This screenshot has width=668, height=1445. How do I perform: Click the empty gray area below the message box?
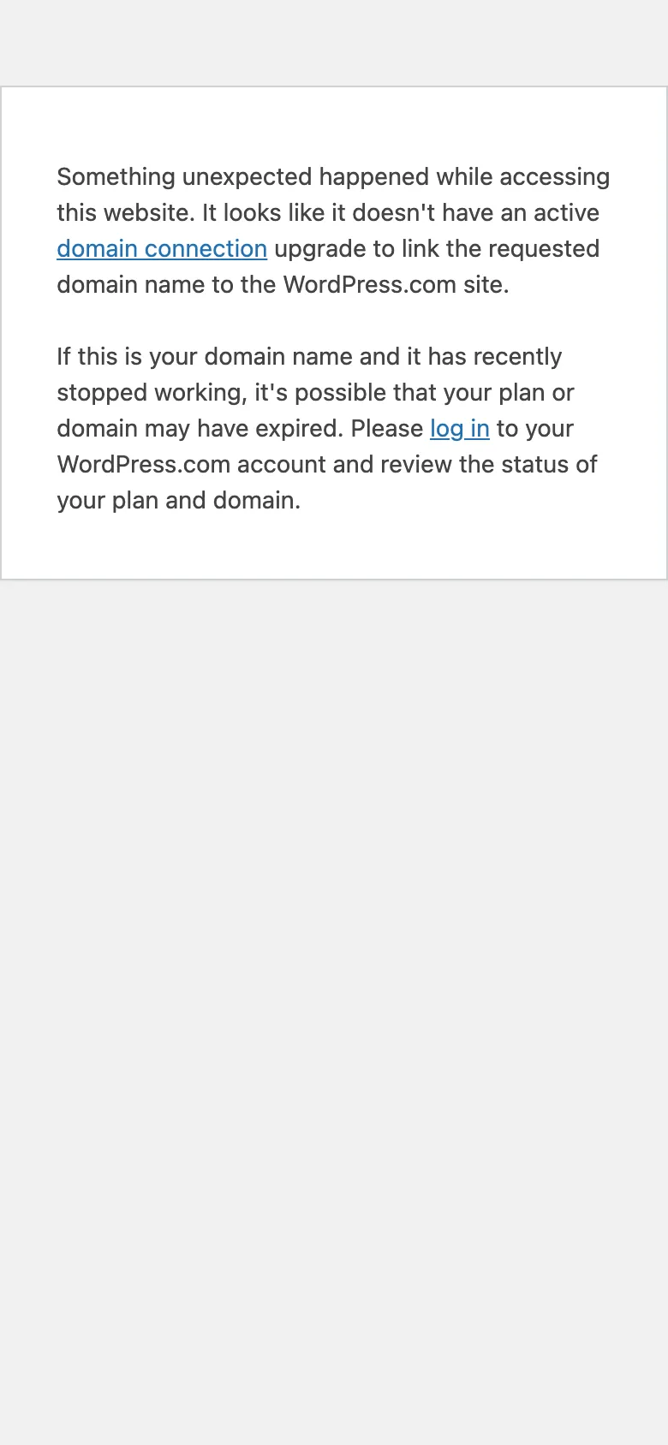334,1010
